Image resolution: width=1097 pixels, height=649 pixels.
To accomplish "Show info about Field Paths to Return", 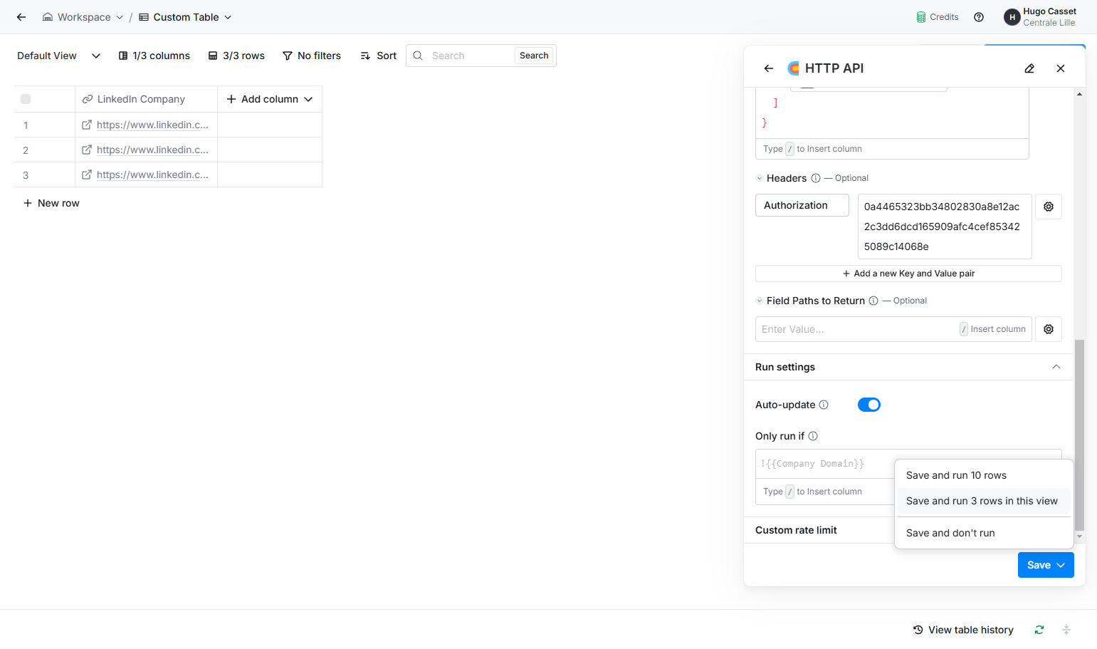I will coord(873,301).
